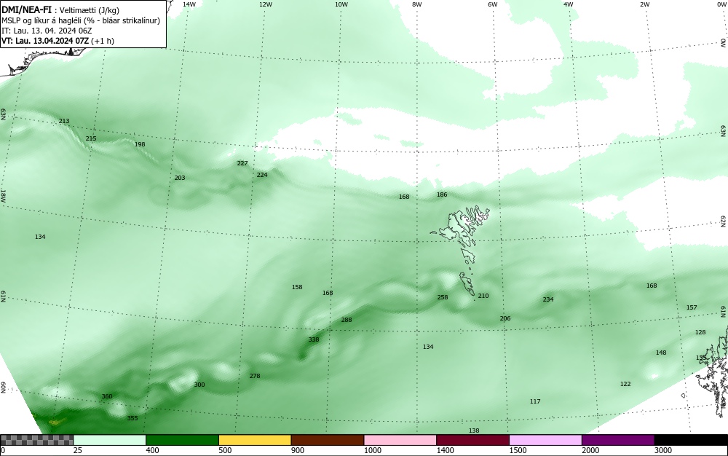Click the legend scale number 2000

(590, 450)
